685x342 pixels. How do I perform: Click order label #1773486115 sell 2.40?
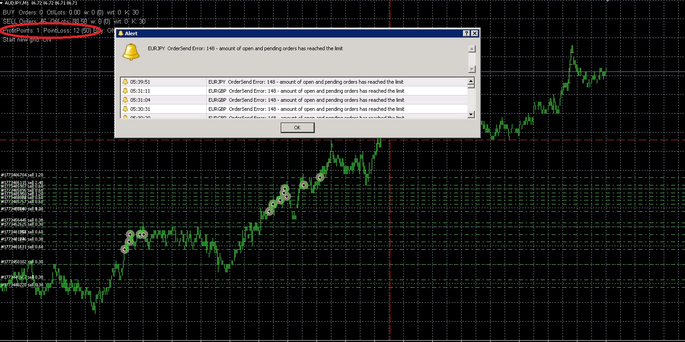click(x=22, y=183)
